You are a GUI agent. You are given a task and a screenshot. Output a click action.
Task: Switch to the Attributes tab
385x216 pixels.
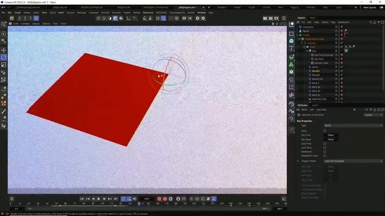(x=302, y=106)
